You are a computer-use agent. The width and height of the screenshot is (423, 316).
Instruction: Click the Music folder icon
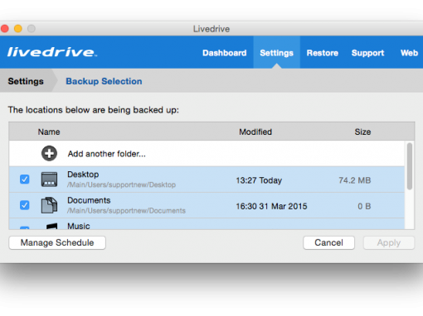click(x=51, y=226)
